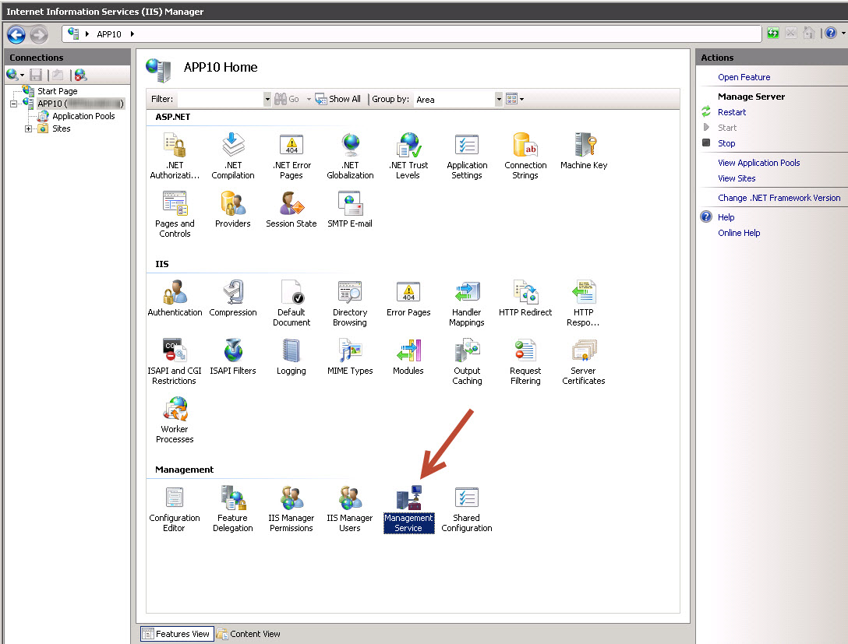This screenshot has height=644, width=848.
Task: Click the refresh page toolbar icon
Action: [x=773, y=33]
